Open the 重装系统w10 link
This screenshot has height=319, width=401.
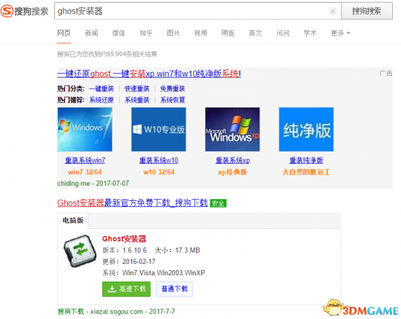coord(159,160)
